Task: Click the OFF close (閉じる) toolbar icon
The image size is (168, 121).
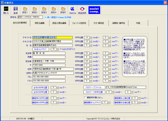Action: click(x=6, y=10)
